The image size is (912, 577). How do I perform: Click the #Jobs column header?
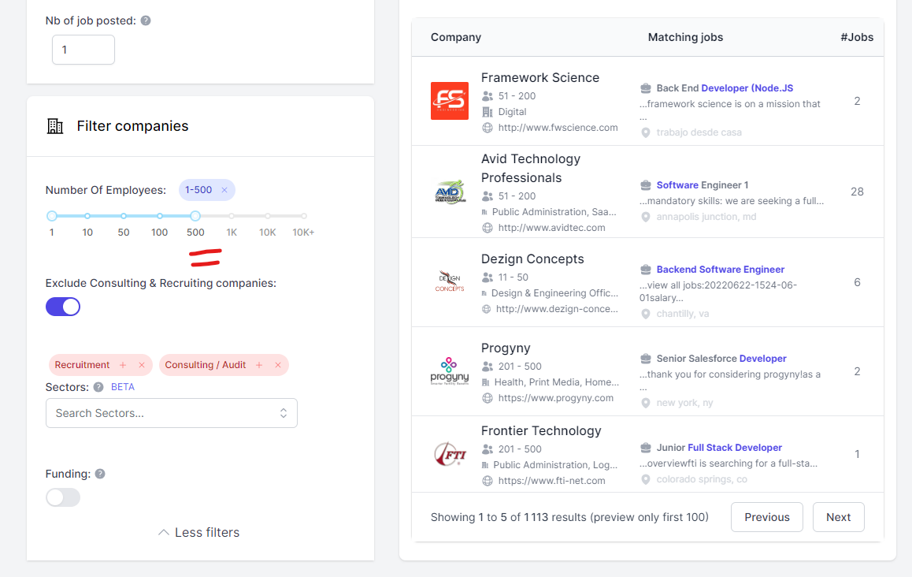tap(857, 37)
